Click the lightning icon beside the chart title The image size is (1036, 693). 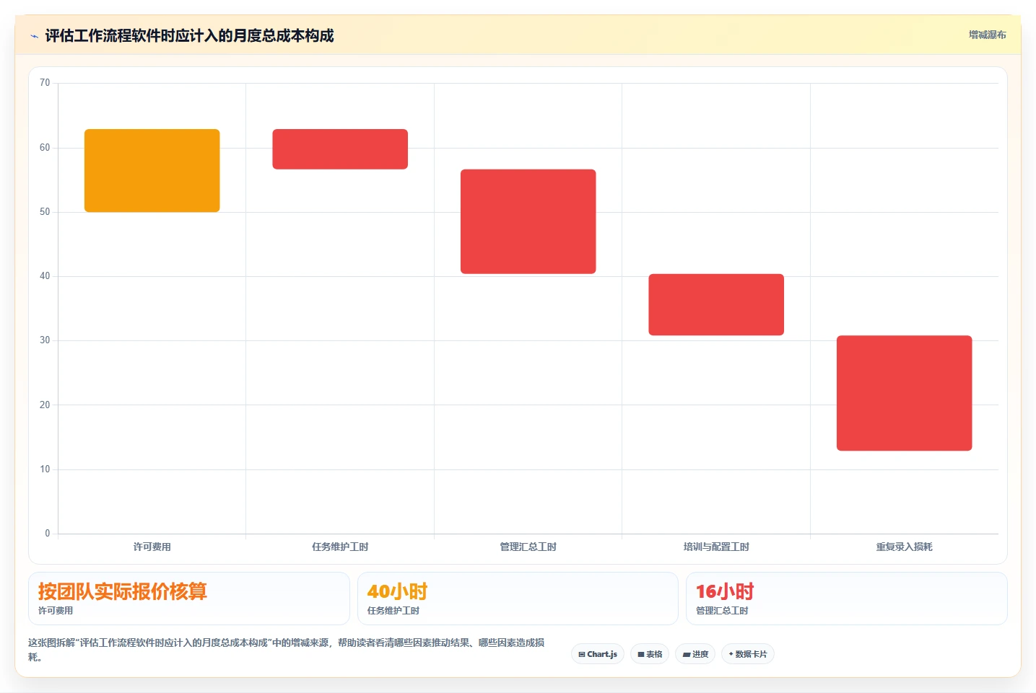[34, 36]
